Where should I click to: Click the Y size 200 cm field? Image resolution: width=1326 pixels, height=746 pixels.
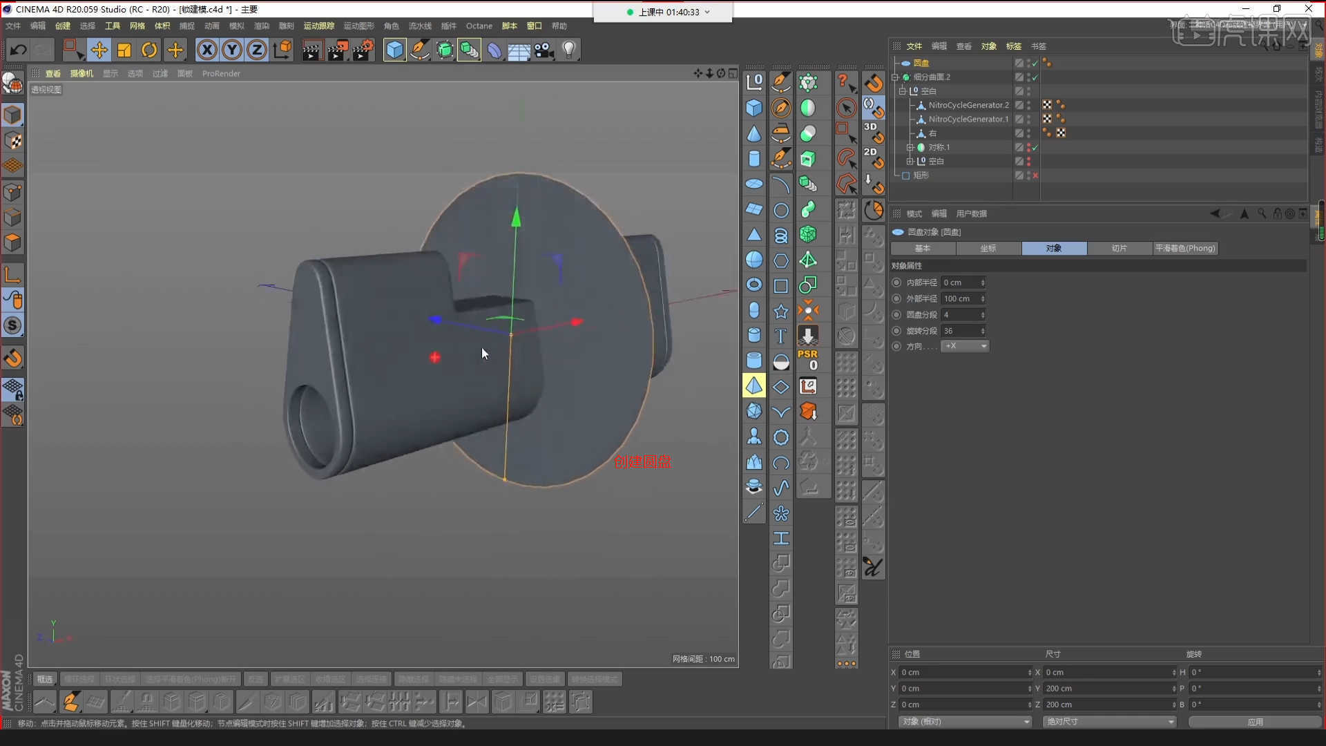pyautogui.click(x=1109, y=689)
